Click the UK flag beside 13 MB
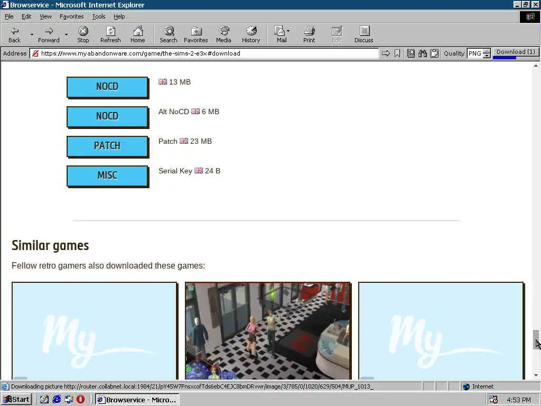 pos(163,82)
